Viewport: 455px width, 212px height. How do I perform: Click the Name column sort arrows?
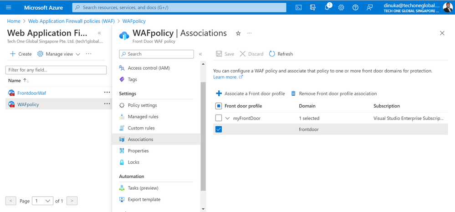[26, 80]
